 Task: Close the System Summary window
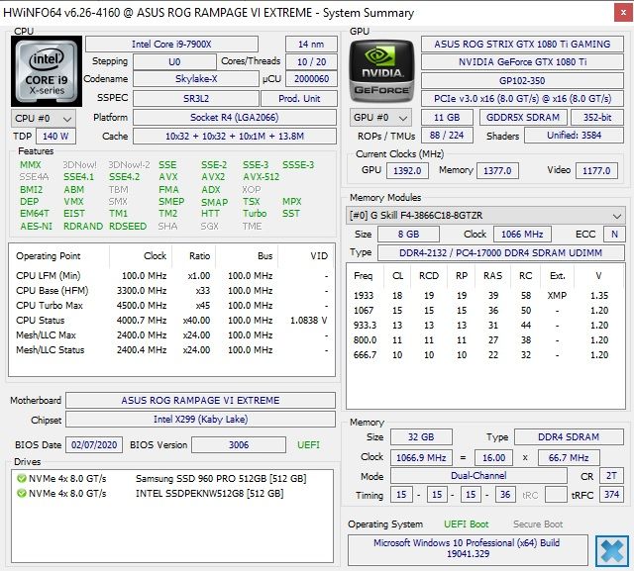pyautogui.click(x=623, y=13)
